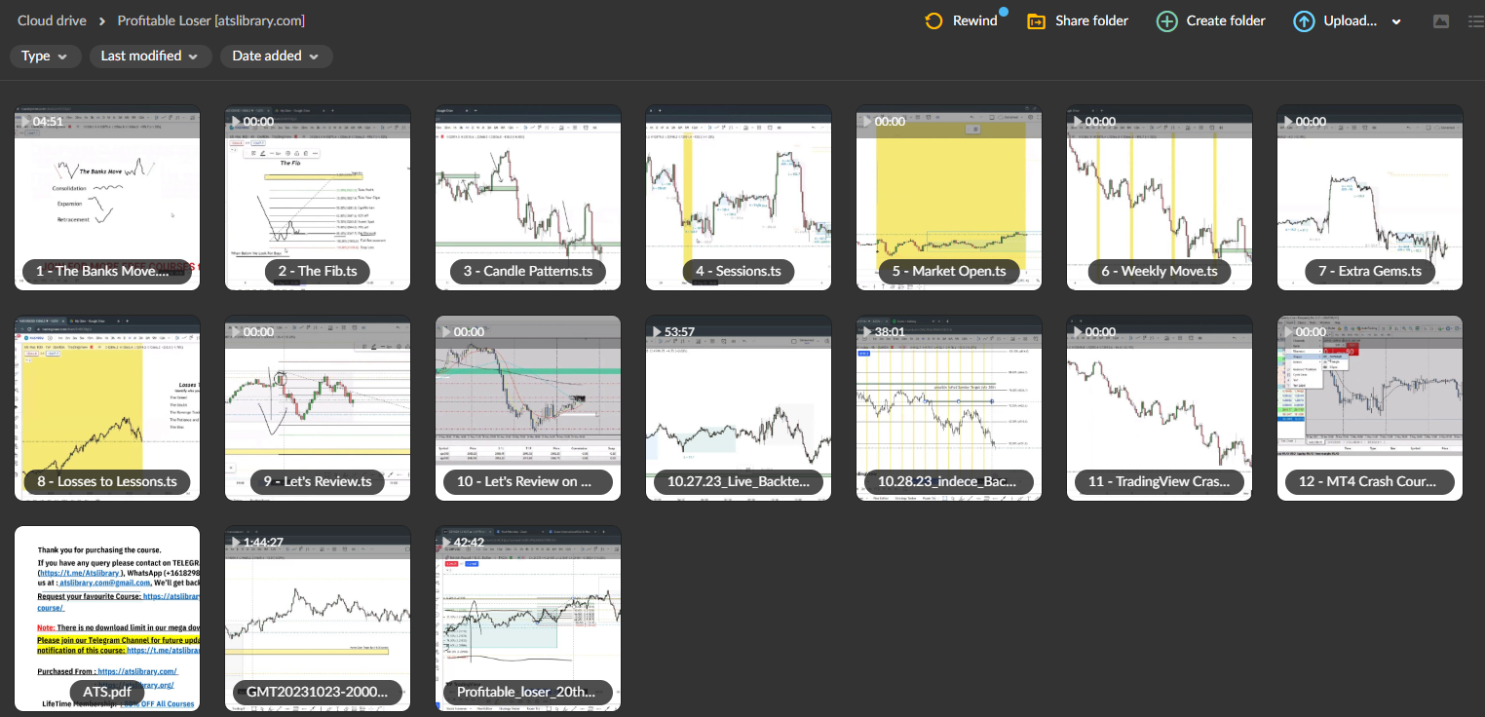This screenshot has width=1485, height=717.
Task: Switch to list view layout
Action: click(1472, 19)
